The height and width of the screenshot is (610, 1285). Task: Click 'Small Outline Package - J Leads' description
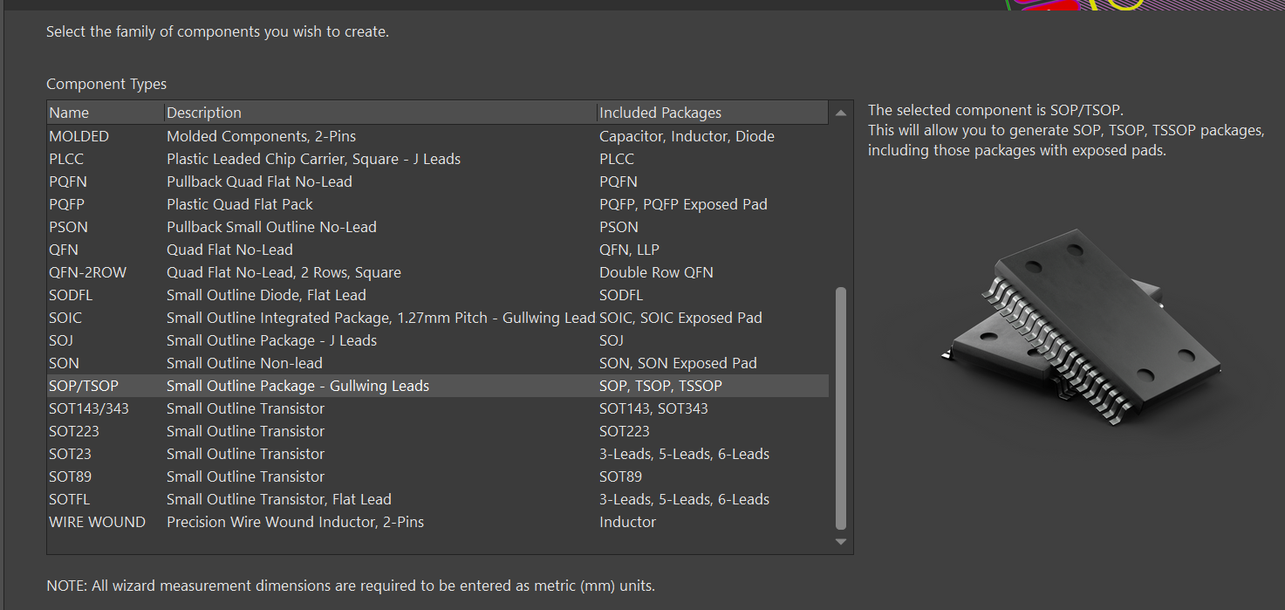click(x=271, y=340)
